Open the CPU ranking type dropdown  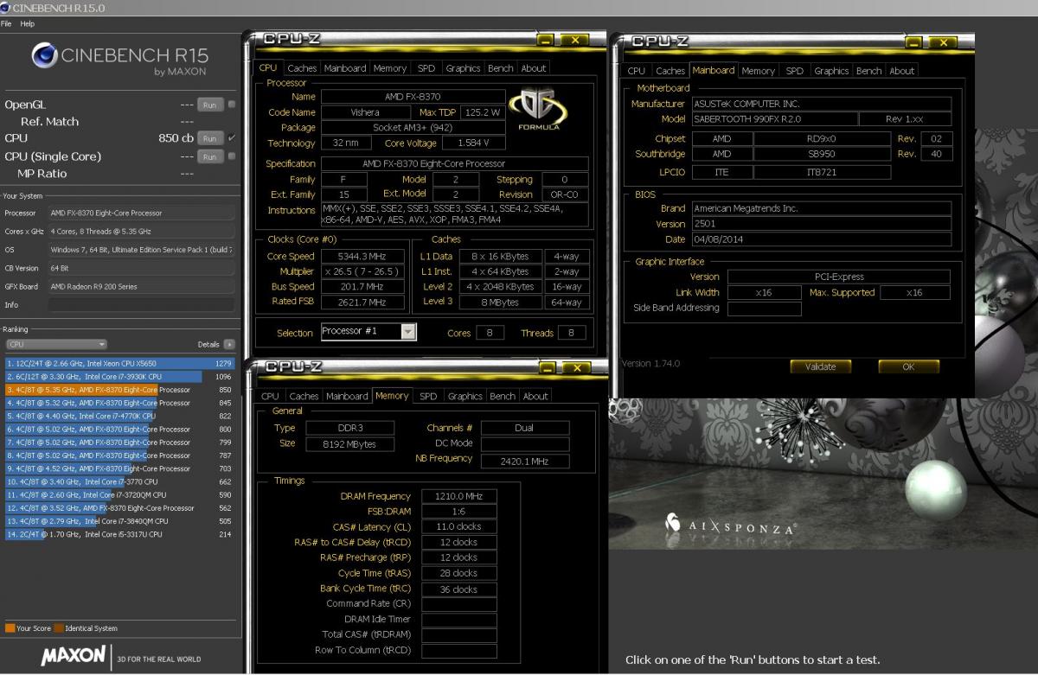56,344
